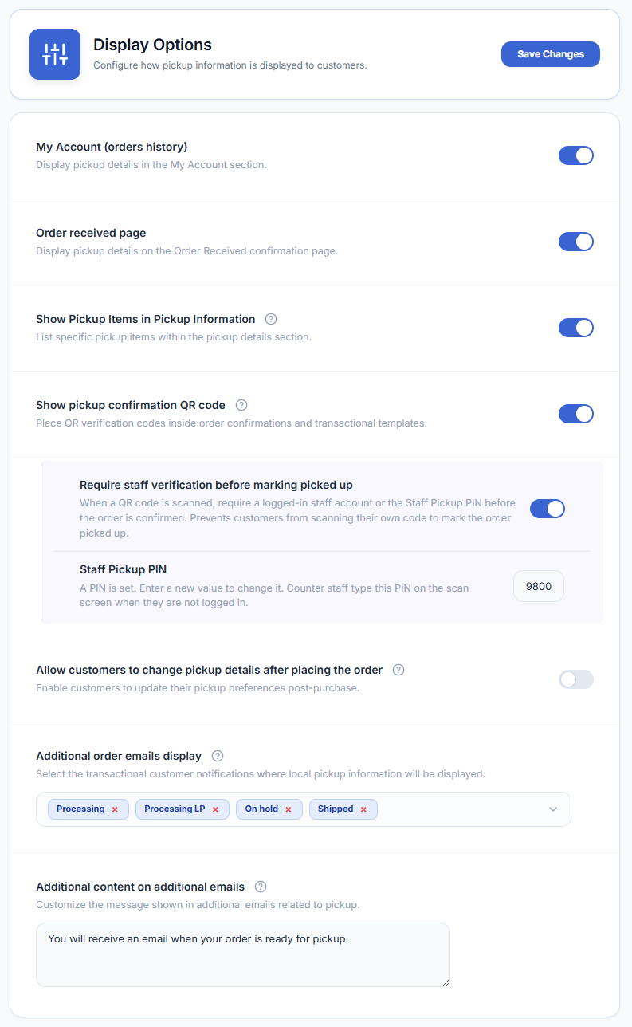The height and width of the screenshot is (1027, 632).
Task: Open help icon beside pickup confirmation QR code
Action: pyautogui.click(x=241, y=405)
